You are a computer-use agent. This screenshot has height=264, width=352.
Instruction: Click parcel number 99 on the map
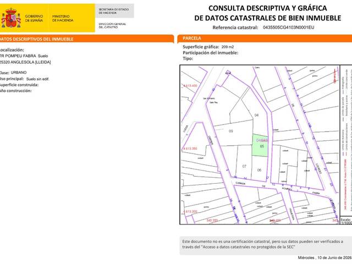pos(231,131)
